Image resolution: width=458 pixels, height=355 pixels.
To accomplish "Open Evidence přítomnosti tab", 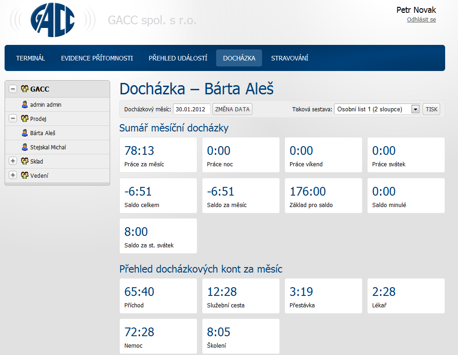I will [x=97, y=58].
